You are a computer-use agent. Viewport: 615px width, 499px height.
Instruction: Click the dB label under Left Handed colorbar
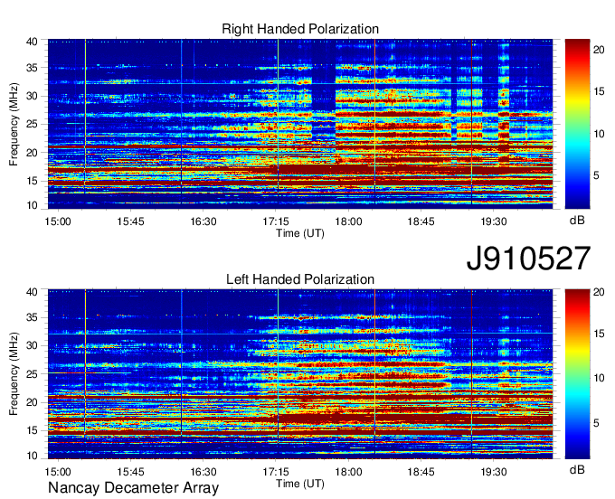577,469
